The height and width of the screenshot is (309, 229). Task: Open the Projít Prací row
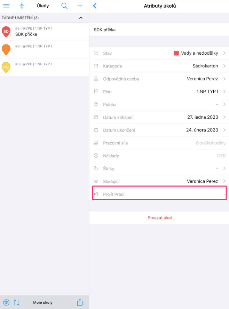tap(159, 194)
